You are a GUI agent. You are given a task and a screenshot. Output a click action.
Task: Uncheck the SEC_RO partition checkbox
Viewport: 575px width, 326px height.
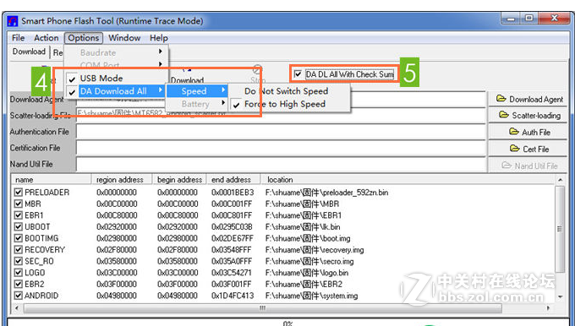(18, 261)
